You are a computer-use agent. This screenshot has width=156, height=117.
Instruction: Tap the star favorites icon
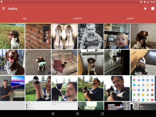click(x=145, y=9)
